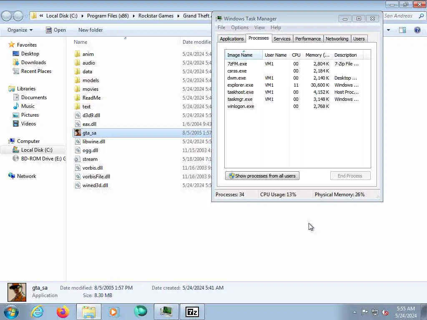Sort processes by Image Name header
Screen dimensions: 427x320
click(244, 55)
